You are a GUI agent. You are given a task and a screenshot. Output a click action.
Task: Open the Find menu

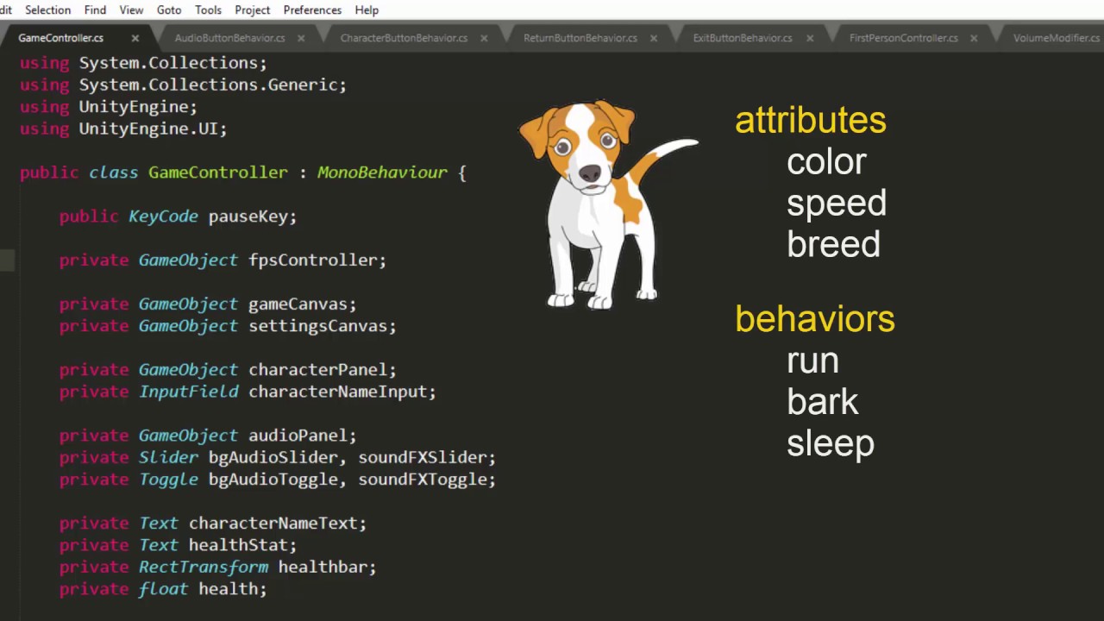coord(95,9)
